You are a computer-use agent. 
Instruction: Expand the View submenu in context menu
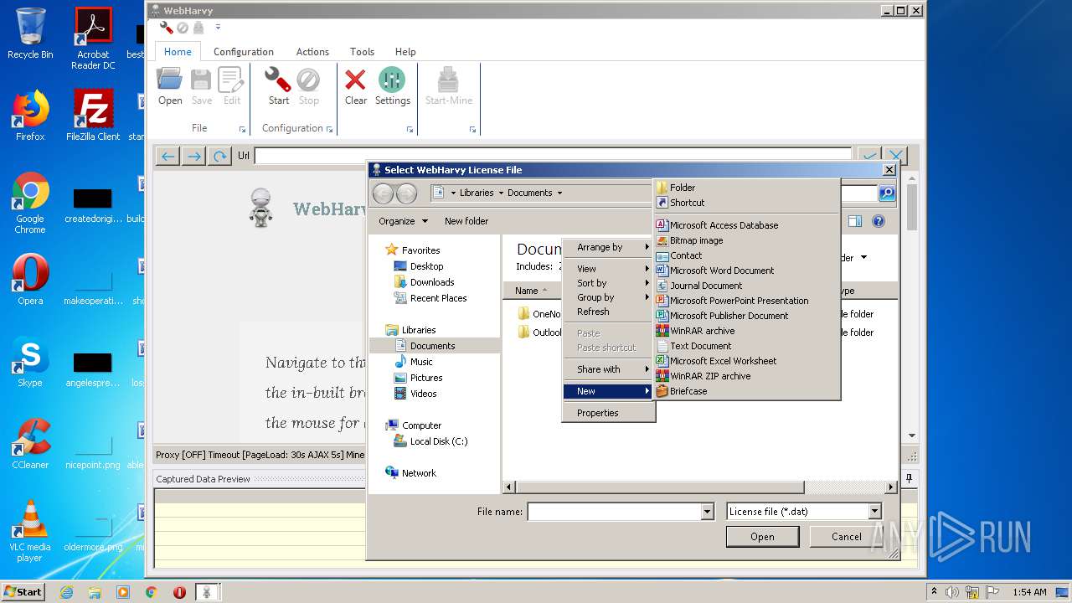[x=608, y=269]
